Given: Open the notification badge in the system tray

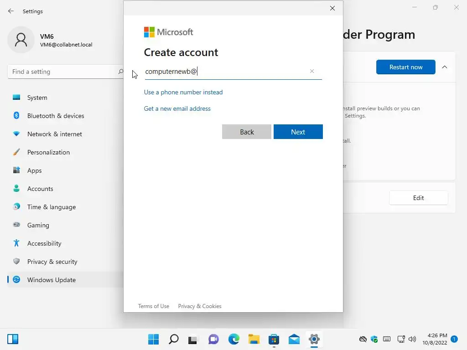Looking at the screenshot, I should [x=454, y=339].
